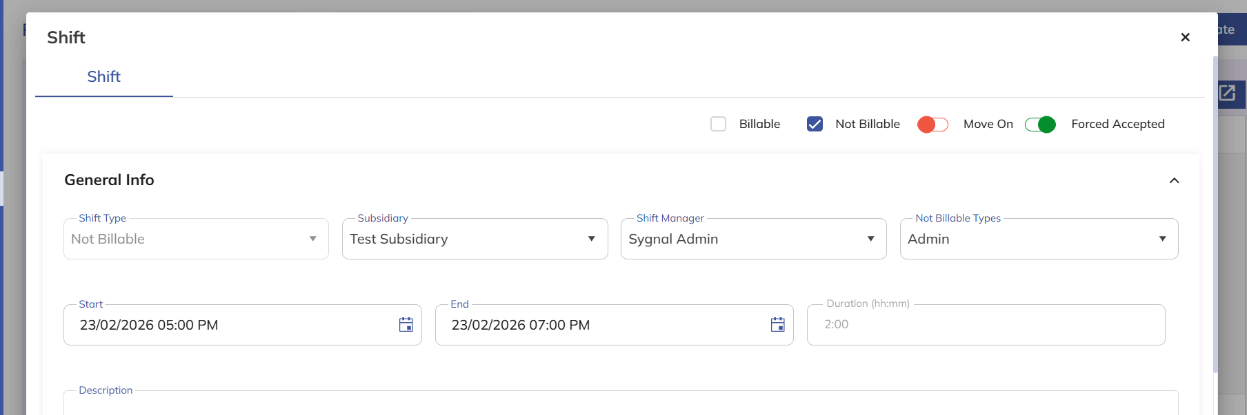The image size is (1247, 415).
Task: Click the Duration field
Action: point(985,325)
